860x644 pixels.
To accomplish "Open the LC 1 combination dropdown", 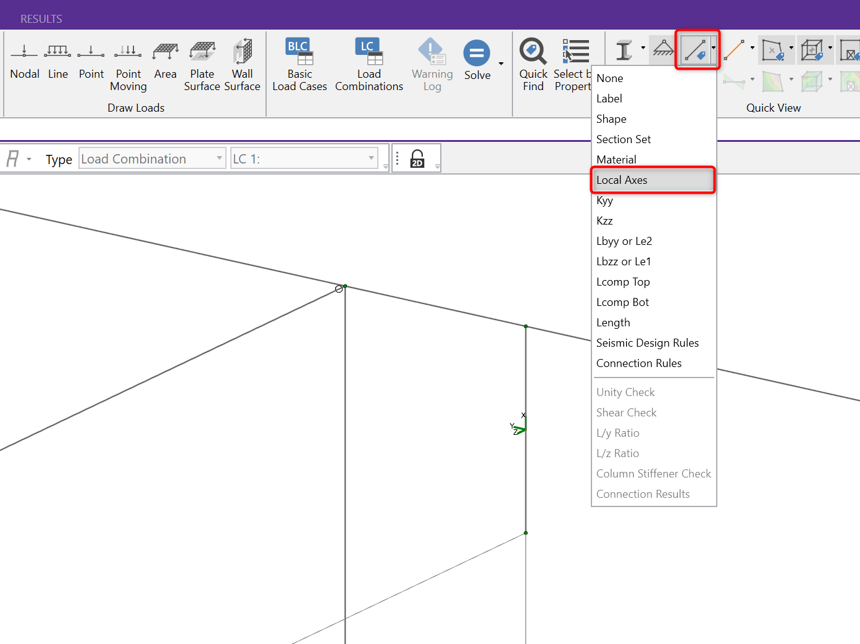I will click(x=371, y=159).
